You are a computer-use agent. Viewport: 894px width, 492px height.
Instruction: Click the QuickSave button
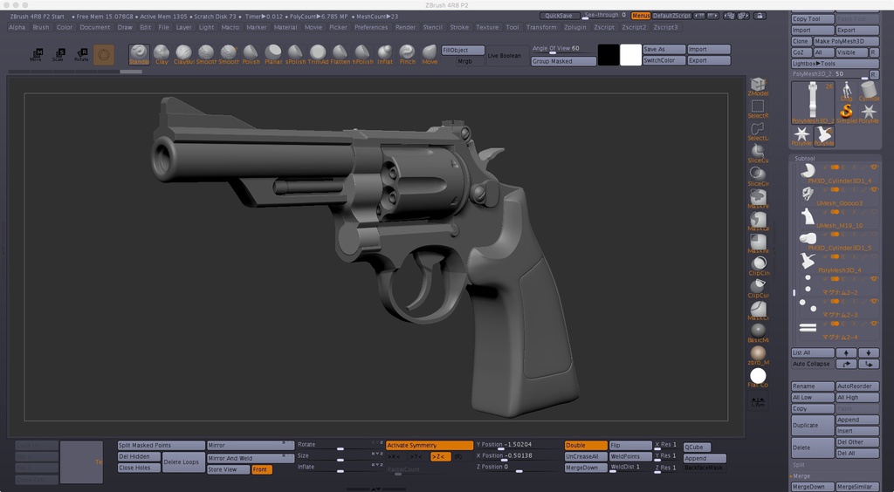coord(559,16)
